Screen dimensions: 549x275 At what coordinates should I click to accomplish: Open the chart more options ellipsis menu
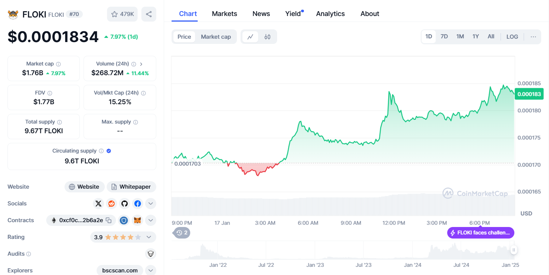[x=533, y=36]
